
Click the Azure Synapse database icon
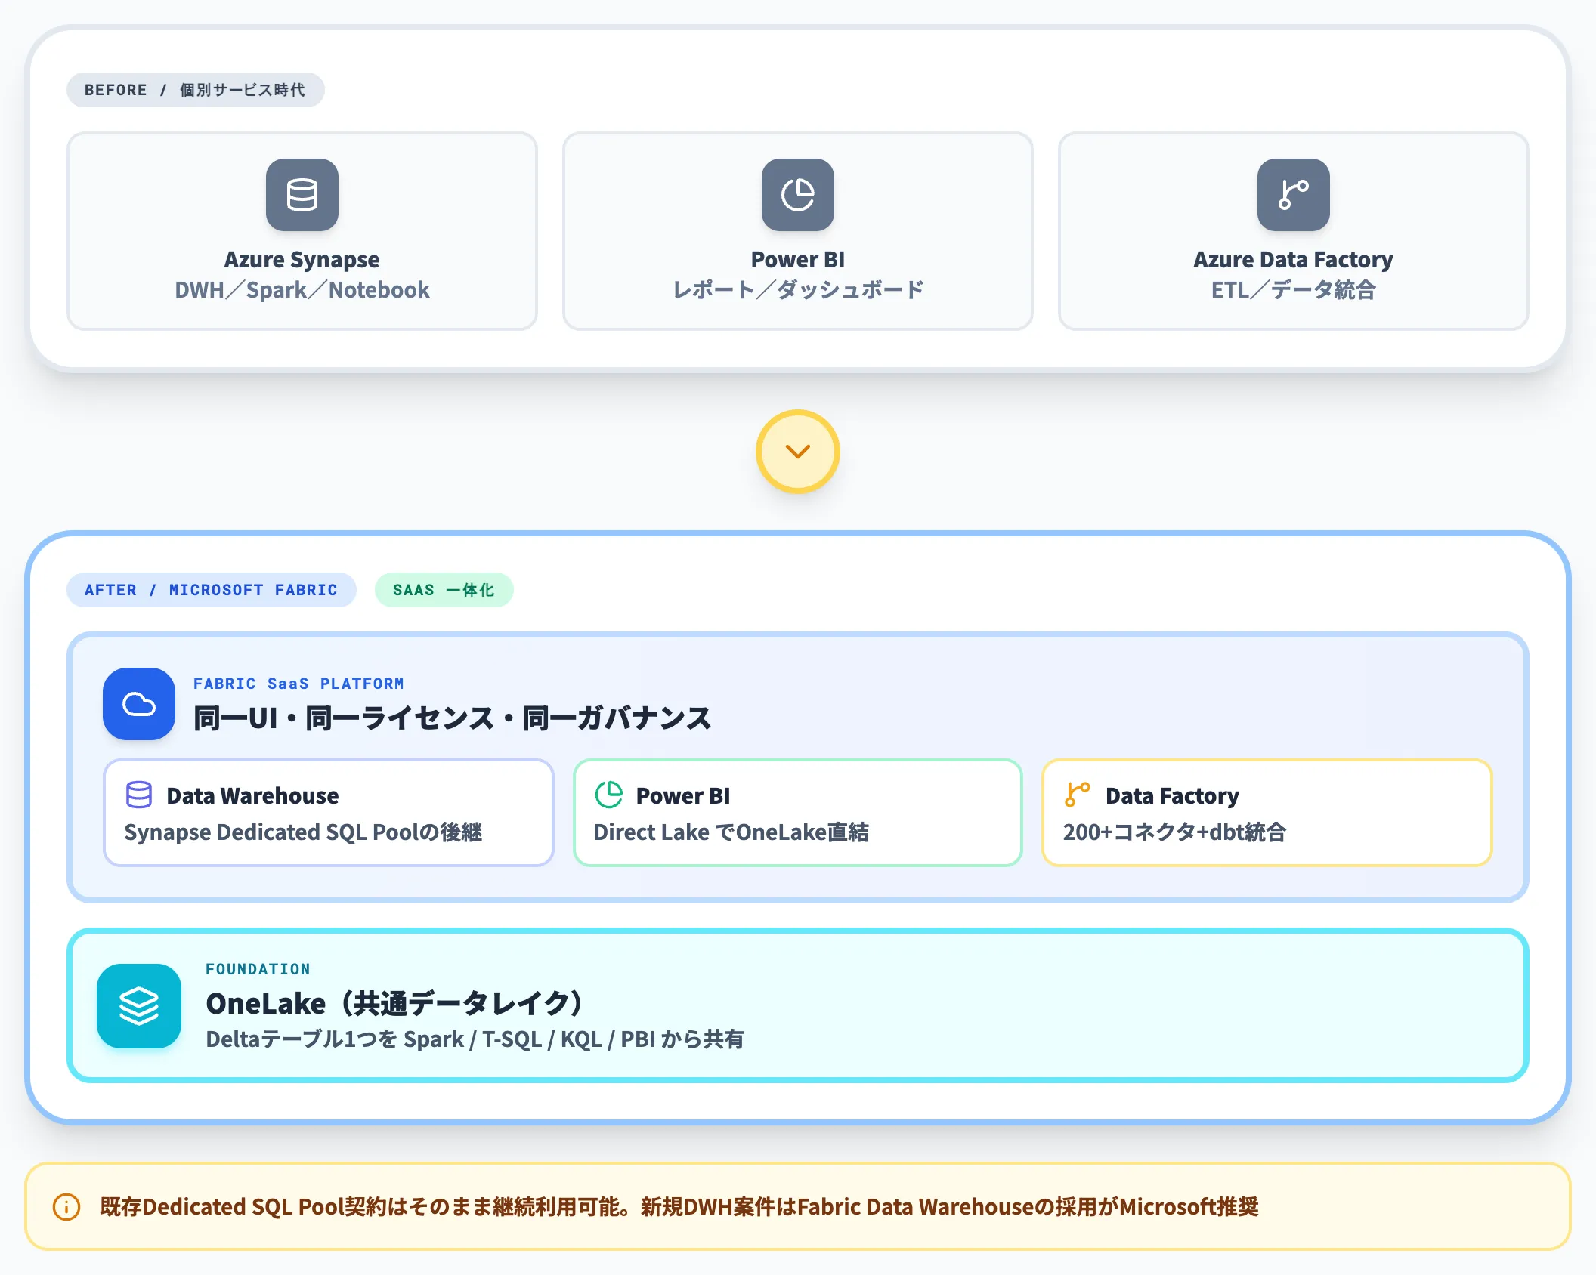coord(302,195)
